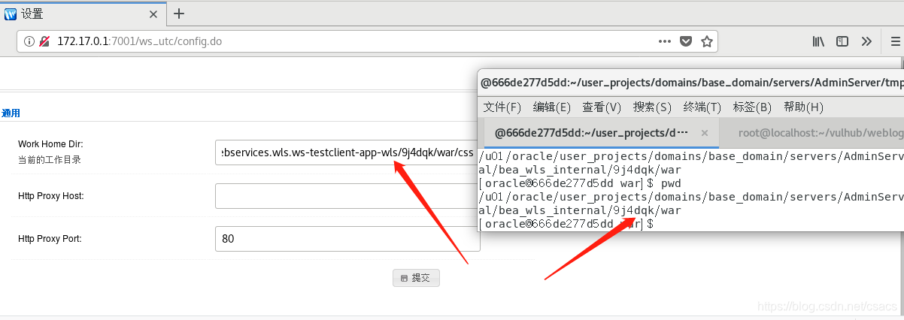Click the Http Proxy Host field
The height and width of the screenshot is (320, 904).
[347, 196]
